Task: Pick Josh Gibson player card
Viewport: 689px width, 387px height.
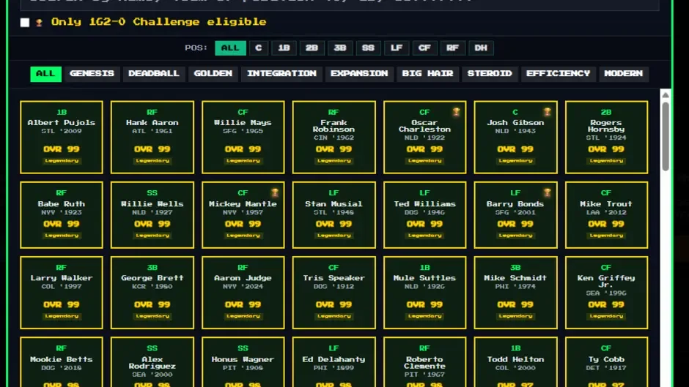Action: tap(515, 138)
